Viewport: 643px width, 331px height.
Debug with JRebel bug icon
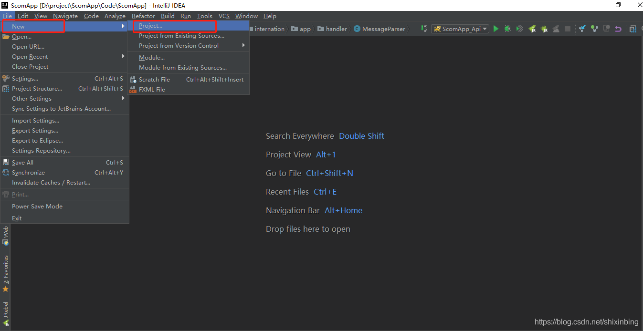tap(544, 29)
